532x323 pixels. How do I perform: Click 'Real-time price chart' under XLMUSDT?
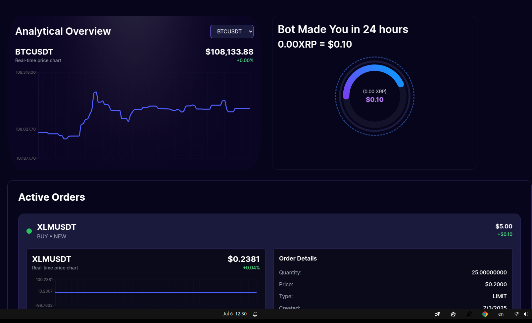tap(55, 268)
